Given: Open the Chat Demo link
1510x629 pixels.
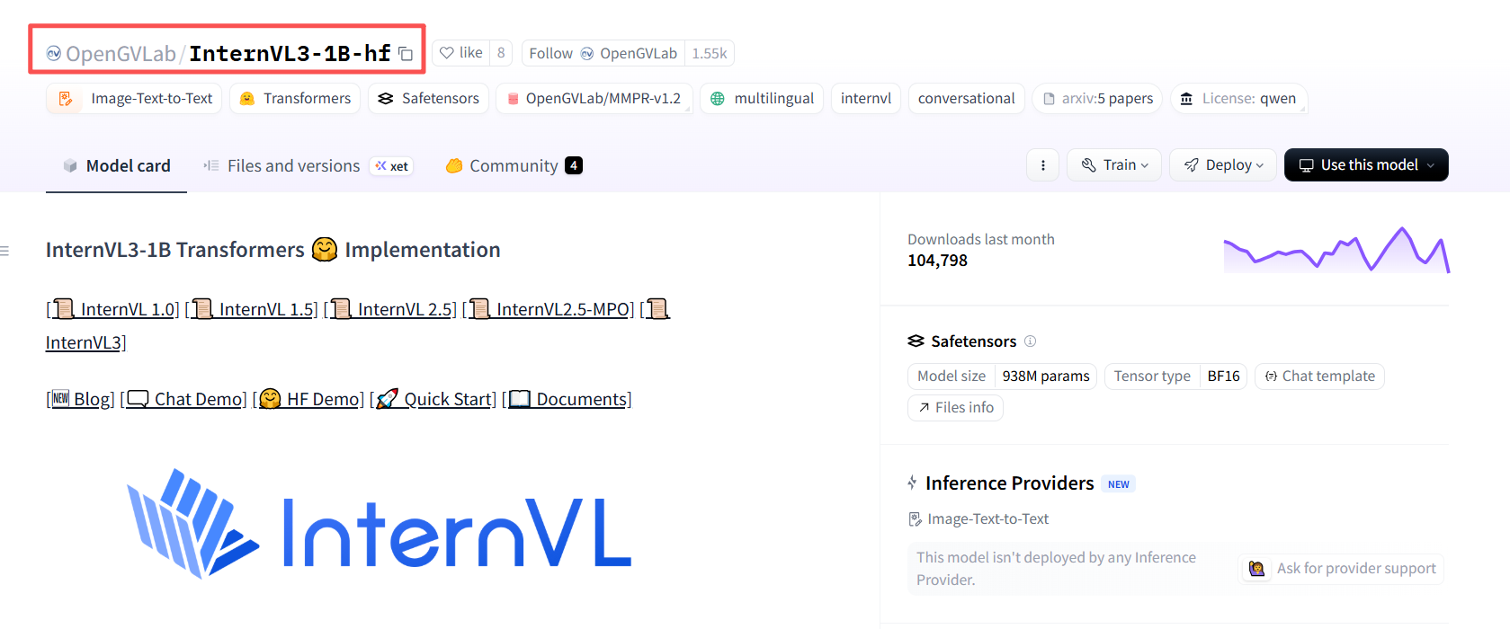Looking at the screenshot, I should pos(186,399).
